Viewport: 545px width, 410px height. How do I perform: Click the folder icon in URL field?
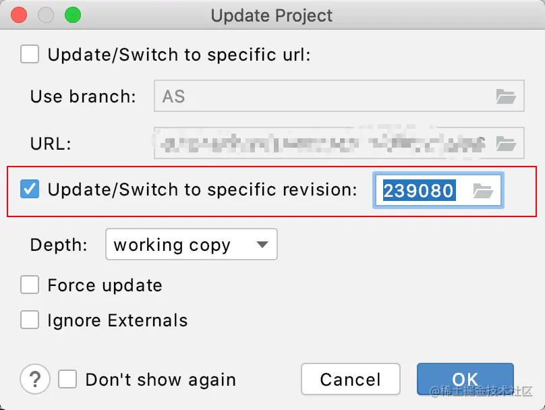pos(506,144)
